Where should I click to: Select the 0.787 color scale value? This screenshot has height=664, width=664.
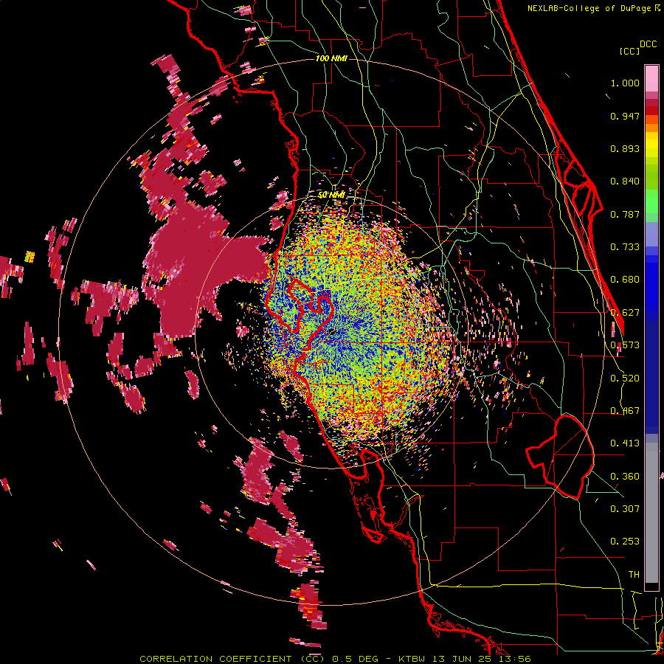(x=625, y=214)
